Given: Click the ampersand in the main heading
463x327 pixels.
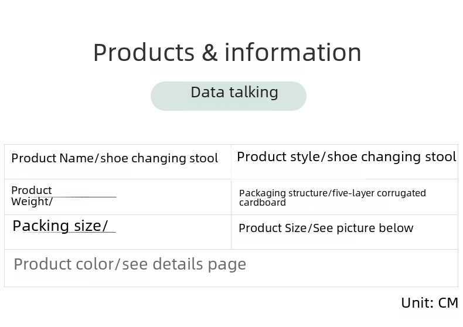Looking at the screenshot, I should (x=209, y=53).
